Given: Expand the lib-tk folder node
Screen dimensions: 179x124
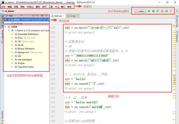Looking at the screenshot, I should point(12,45).
